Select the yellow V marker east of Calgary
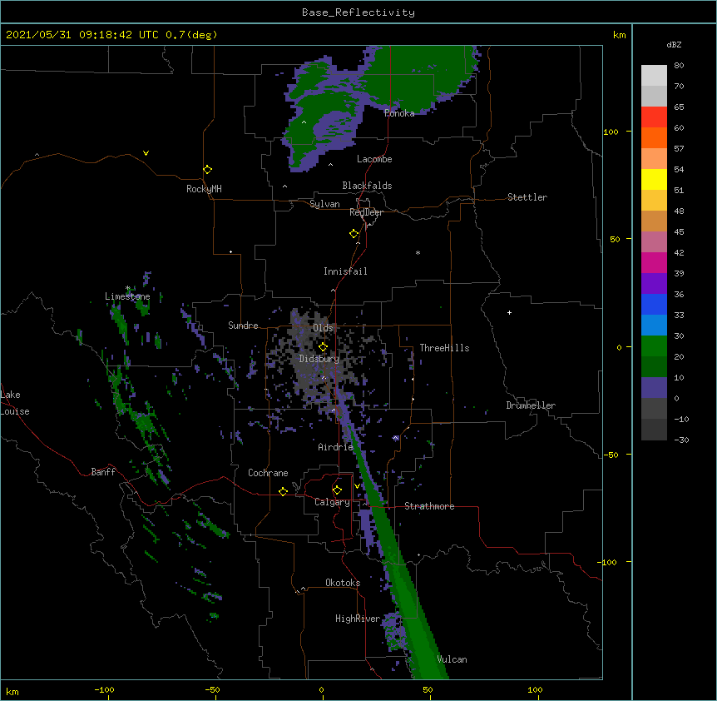The height and width of the screenshot is (701, 717). click(x=357, y=486)
